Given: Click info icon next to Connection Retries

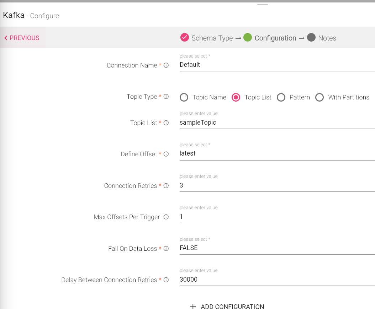Looking at the screenshot, I should tap(166, 186).
